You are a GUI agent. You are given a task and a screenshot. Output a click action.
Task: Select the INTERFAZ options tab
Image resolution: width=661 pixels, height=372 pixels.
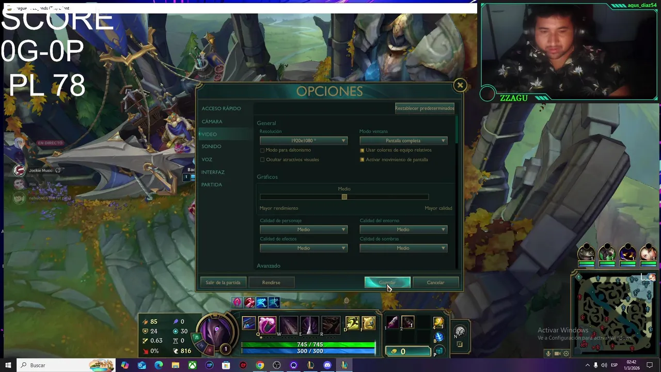[213, 172]
